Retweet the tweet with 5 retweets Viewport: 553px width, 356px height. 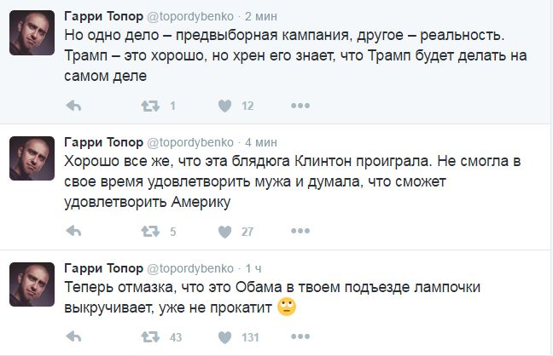click(x=149, y=231)
